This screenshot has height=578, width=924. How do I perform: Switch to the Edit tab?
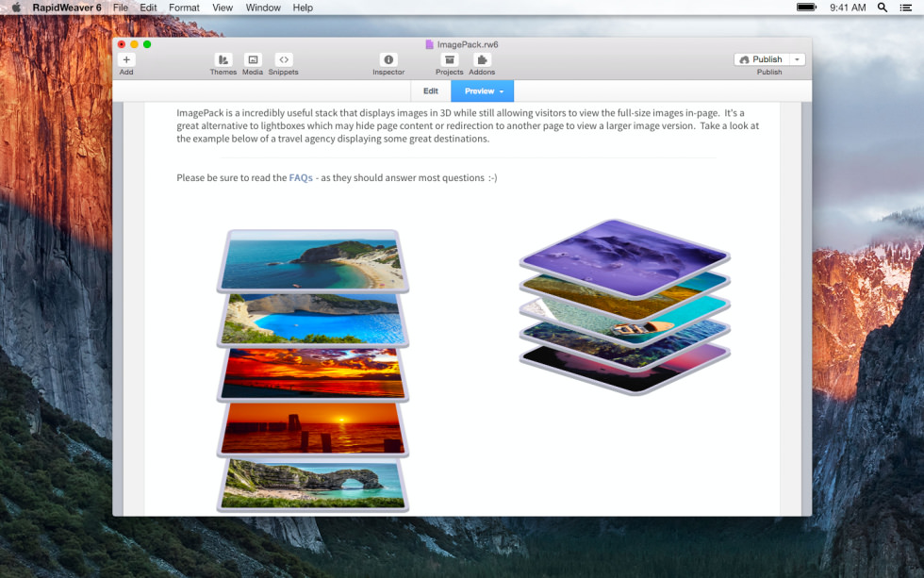point(431,91)
